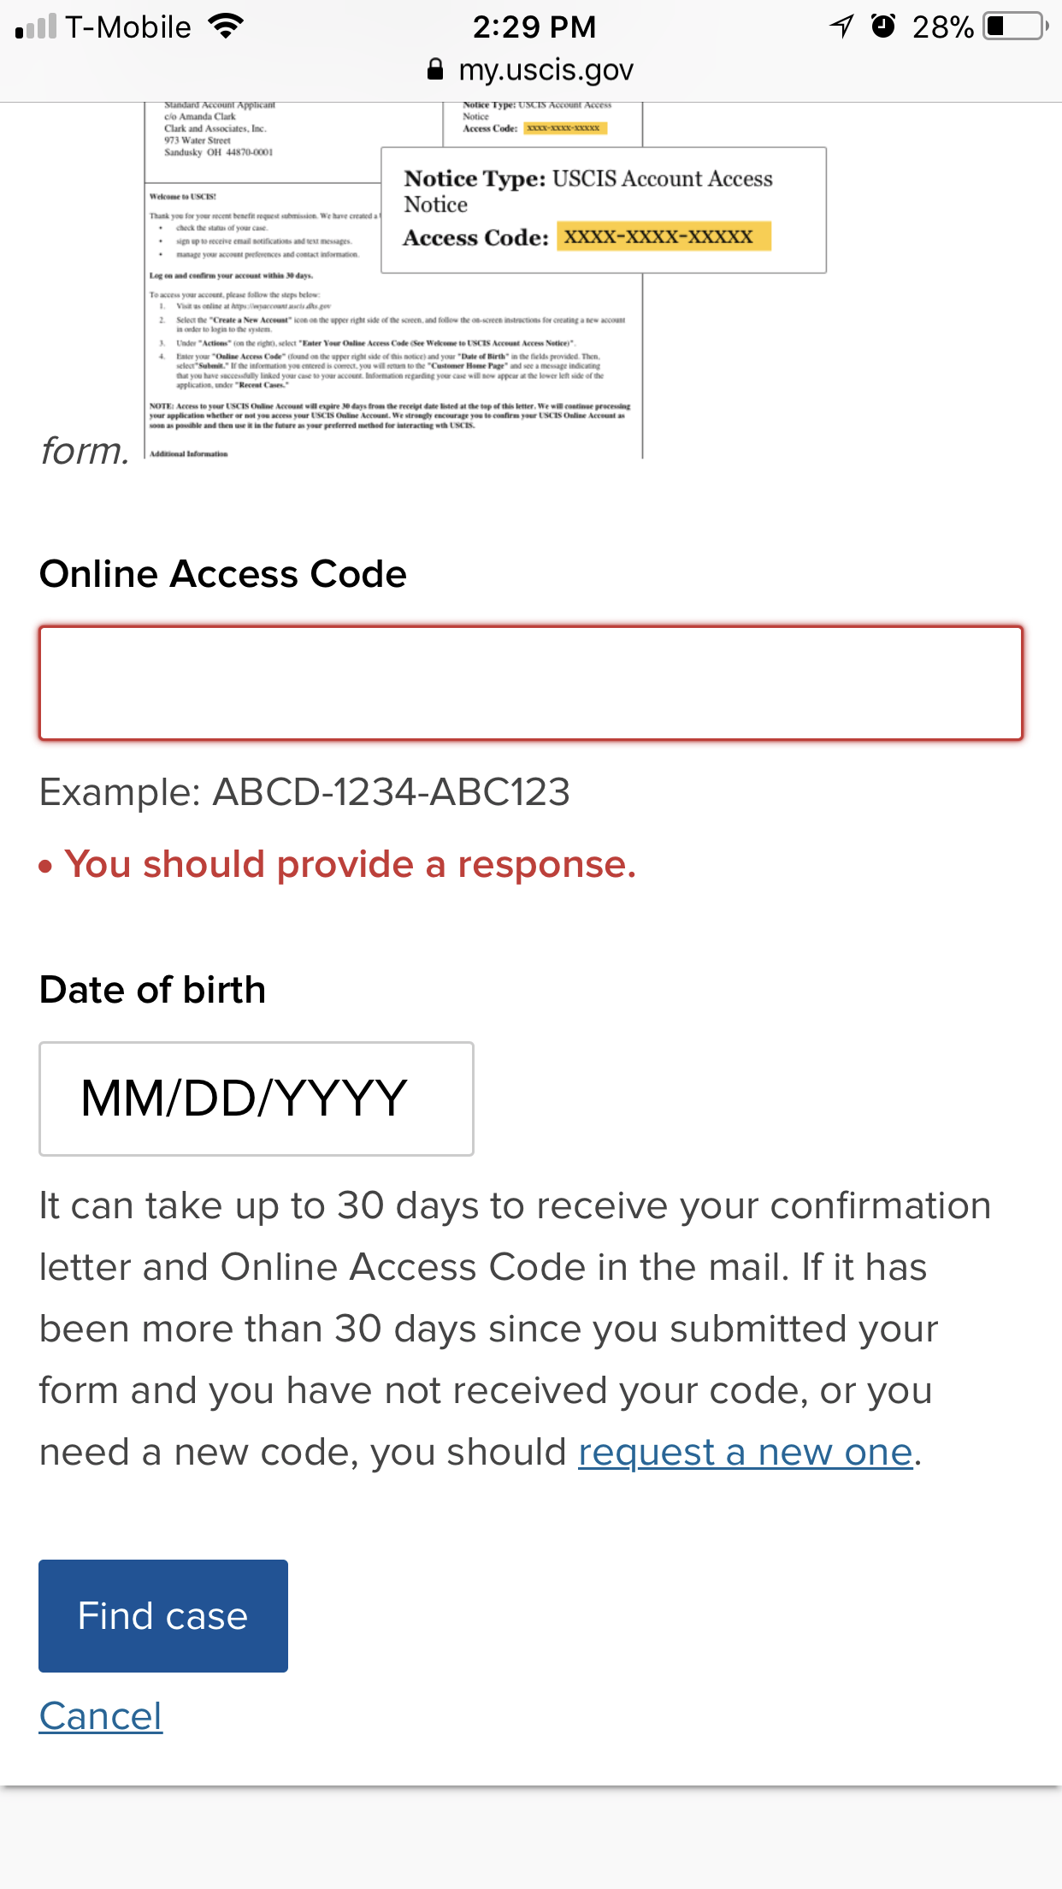Select the Date of birth field
Screen dimensions: 1062x1889
click(x=257, y=1098)
